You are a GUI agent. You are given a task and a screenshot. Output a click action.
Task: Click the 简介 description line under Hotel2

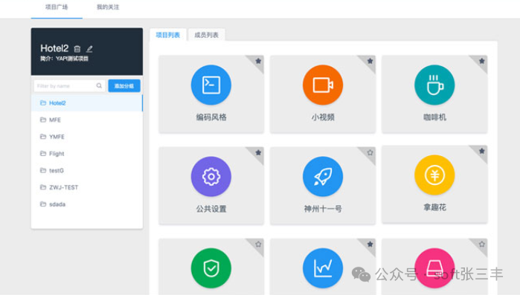click(x=64, y=59)
